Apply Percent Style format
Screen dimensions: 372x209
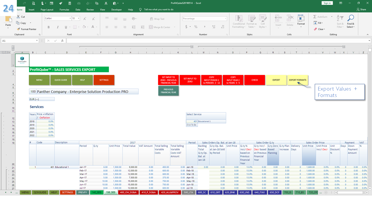196,27
